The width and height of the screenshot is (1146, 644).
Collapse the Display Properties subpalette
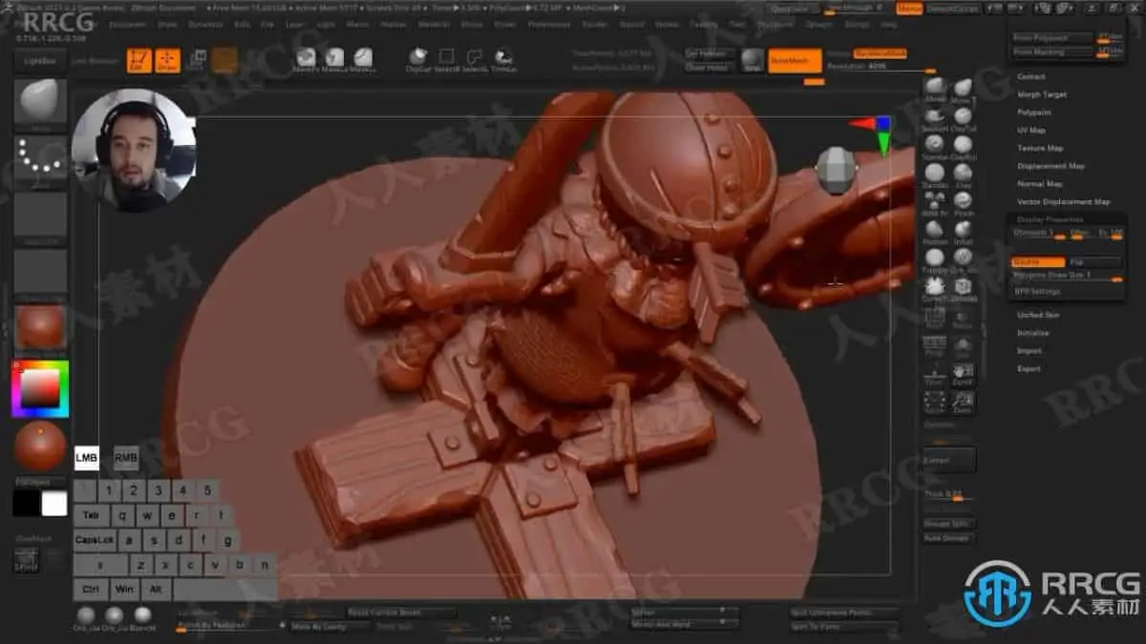pos(1049,219)
